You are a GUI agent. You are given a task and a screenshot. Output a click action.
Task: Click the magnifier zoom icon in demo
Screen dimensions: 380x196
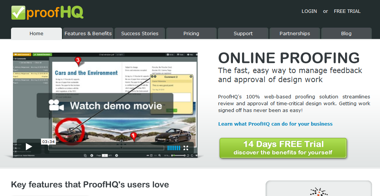(160, 156)
